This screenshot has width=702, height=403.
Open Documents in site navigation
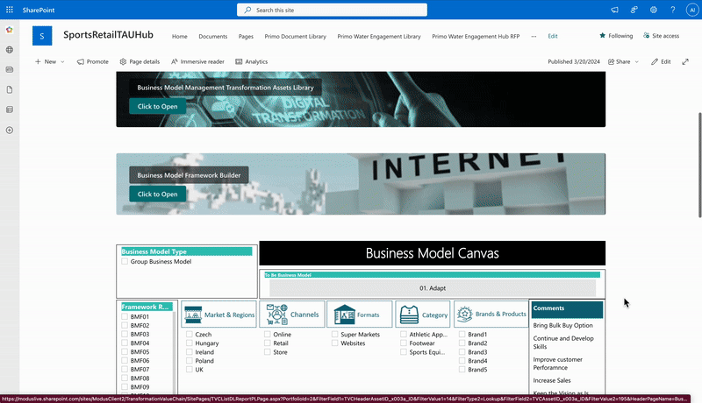(x=213, y=36)
